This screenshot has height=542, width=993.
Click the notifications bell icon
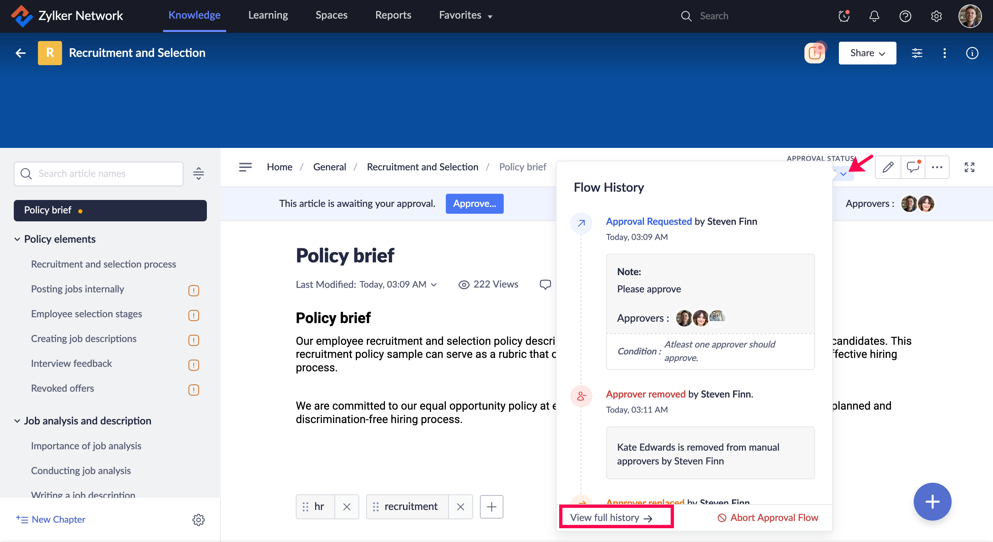pos(874,16)
